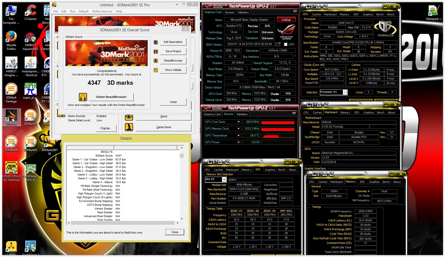The image size is (445, 257).
Task: Click the Lookup button in GPU-Z
Action: 286,20
